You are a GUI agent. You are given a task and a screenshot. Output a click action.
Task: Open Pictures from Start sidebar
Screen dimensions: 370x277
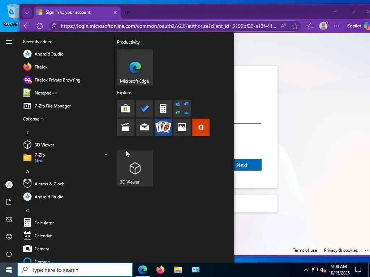9,219
